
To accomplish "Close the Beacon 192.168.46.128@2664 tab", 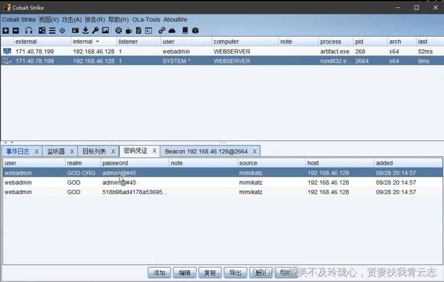I will pos(254,151).
